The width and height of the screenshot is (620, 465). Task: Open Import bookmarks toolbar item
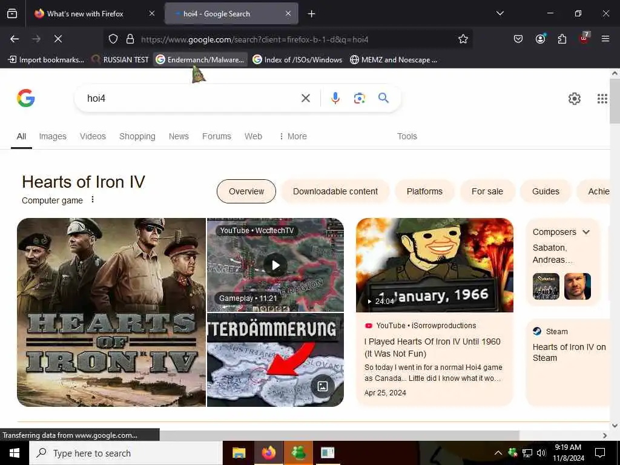tap(46, 60)
